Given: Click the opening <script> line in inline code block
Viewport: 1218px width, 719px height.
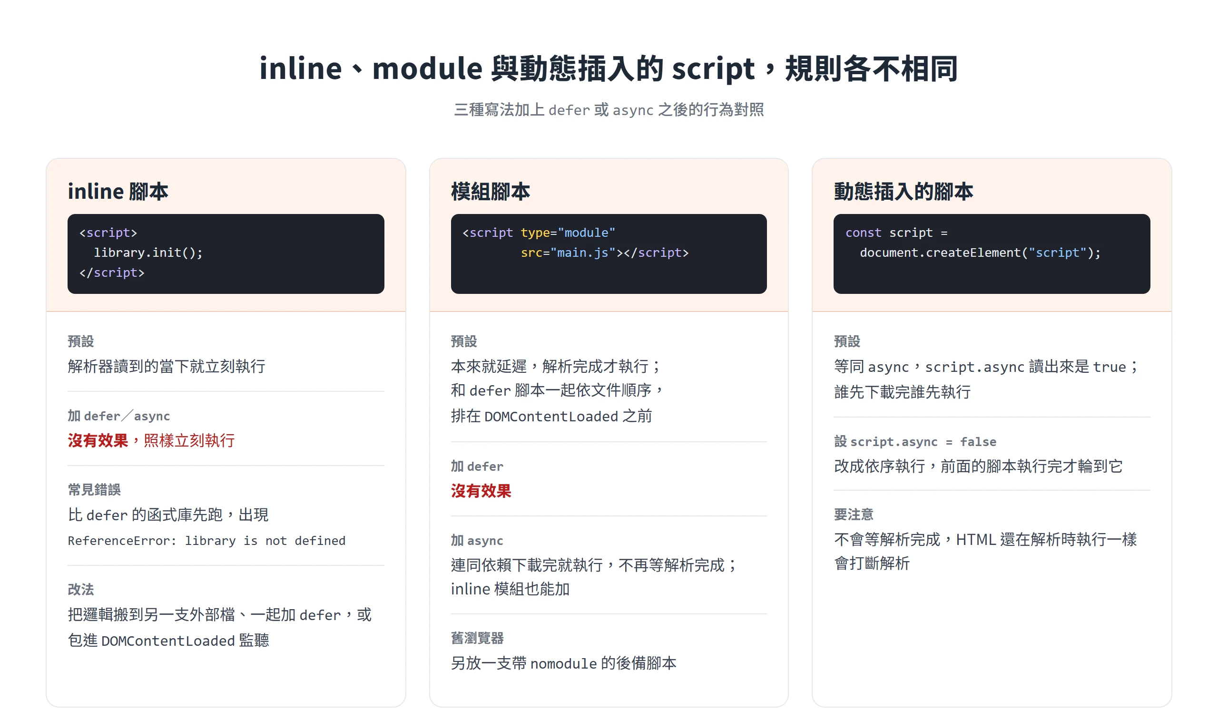Looking at the screenshot, I should (108, 233).
